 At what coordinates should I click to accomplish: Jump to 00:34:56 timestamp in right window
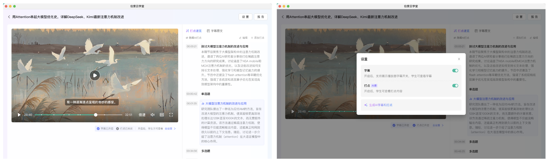click(459, 142)
